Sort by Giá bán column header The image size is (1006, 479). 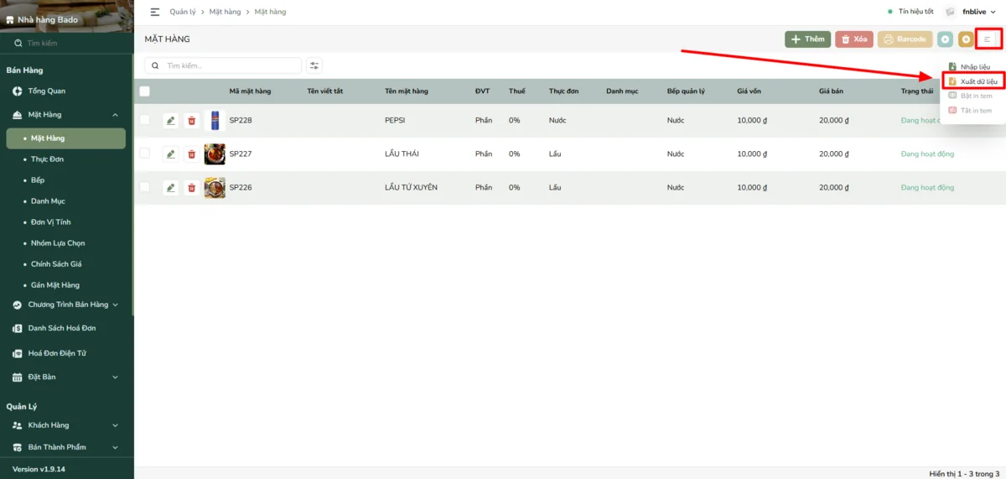(x=832, y=91)
